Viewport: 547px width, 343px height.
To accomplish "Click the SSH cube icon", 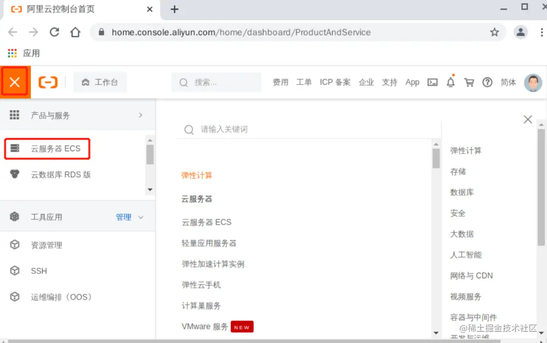I will 15,271.
